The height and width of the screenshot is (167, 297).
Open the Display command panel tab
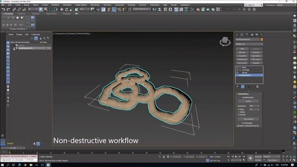tap(257, 35)
